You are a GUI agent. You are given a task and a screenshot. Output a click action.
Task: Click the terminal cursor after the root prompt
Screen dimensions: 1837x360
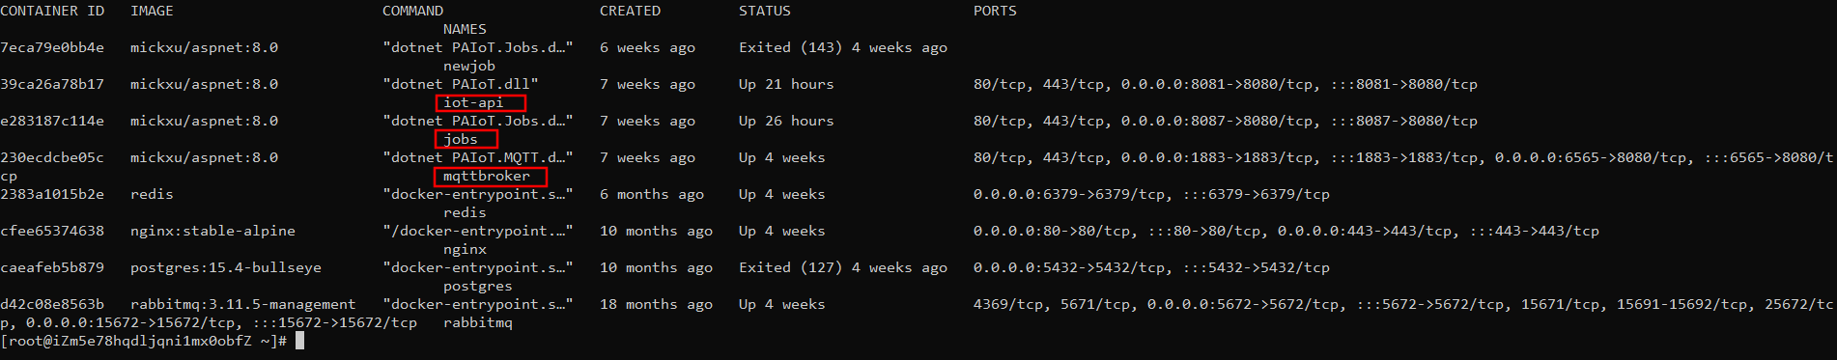point(300,341)
